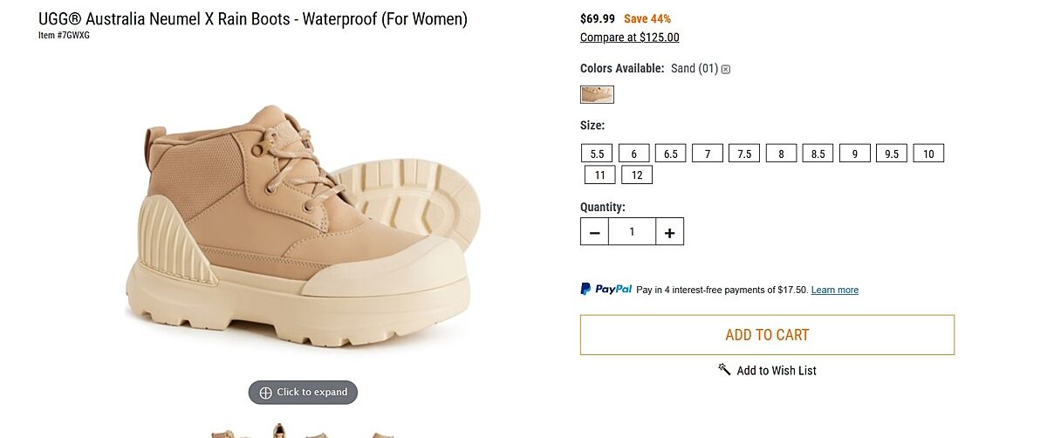1047x438 pixels.
Task: Choose size 8.5
Action: coord(818,154)
